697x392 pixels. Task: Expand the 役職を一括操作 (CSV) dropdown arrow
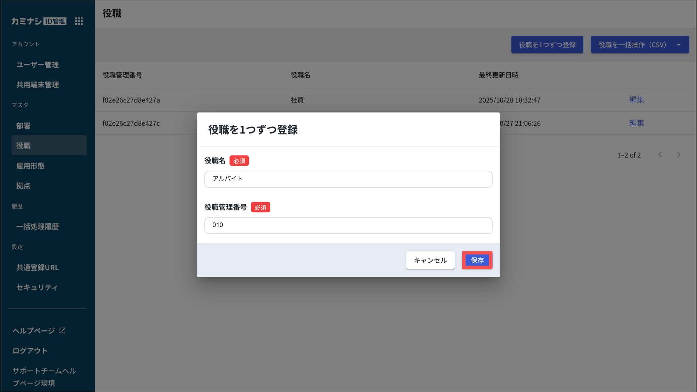pyautogui.click(x=679, y=45)
